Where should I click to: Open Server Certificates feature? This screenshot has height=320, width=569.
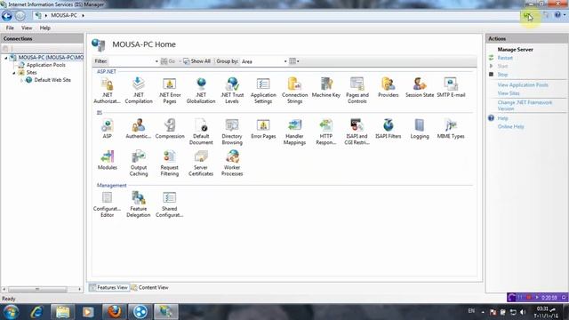coord(201,164)
